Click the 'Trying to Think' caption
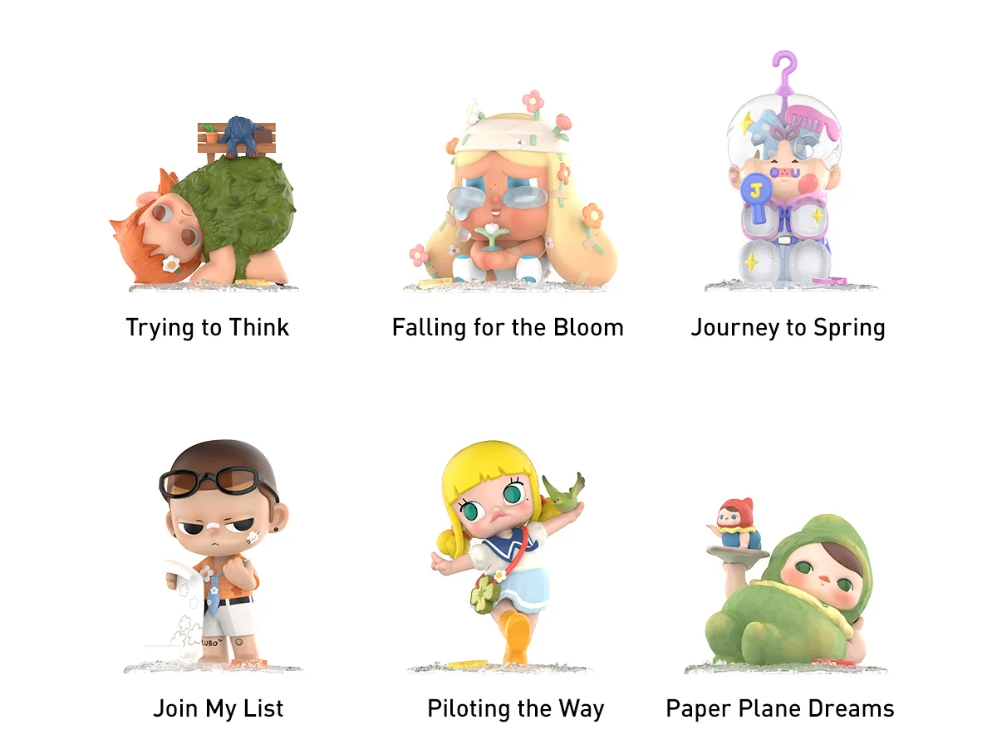The height and width of the screenshot is (754, 997). click(208, 327)
